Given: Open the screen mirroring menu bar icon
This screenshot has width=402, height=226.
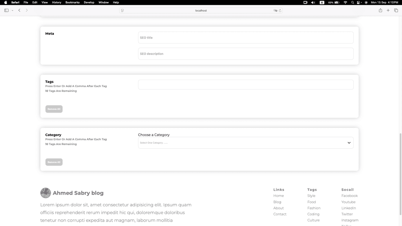Looking at the screenshot, I should pyautogui.click(x=305, y=2).
